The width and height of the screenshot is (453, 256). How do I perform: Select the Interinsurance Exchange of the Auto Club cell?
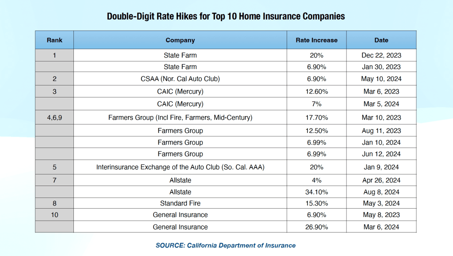click(x=180, y=167)
